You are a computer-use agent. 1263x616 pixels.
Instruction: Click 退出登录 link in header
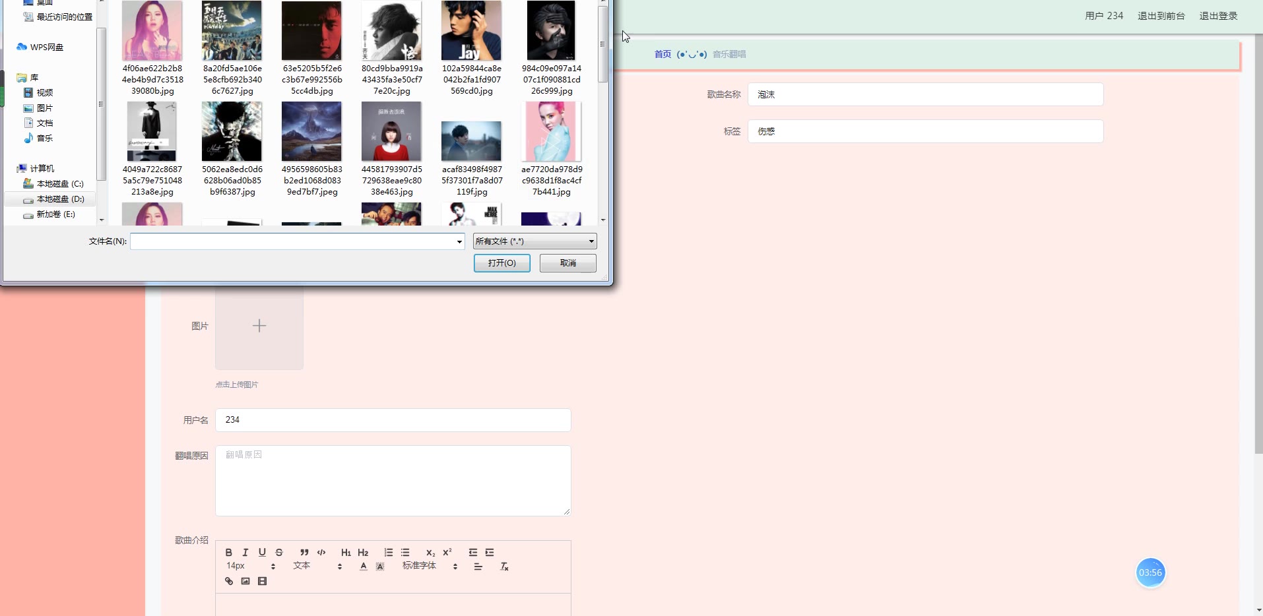(x=1218, y=16)
